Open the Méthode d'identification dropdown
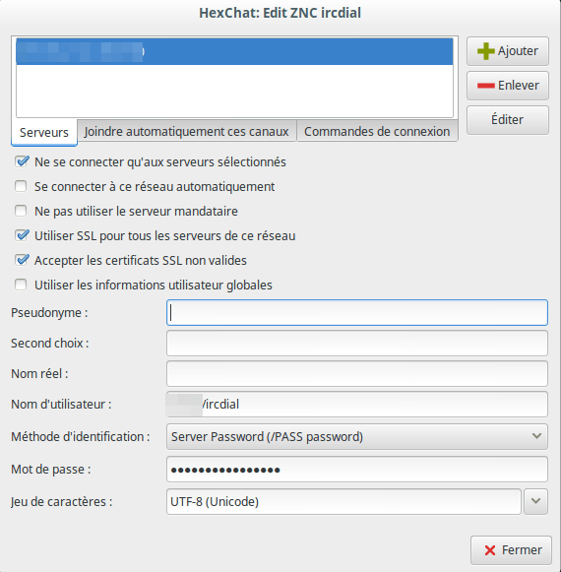The width and height of the screenshot is (561, 572). pyautogui.click(x=357, y=437)
